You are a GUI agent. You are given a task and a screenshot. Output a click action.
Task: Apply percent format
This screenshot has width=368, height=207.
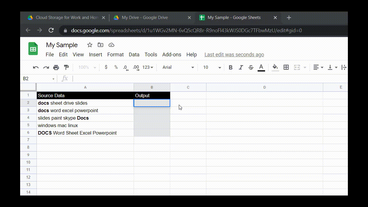(x=116, y=67)
